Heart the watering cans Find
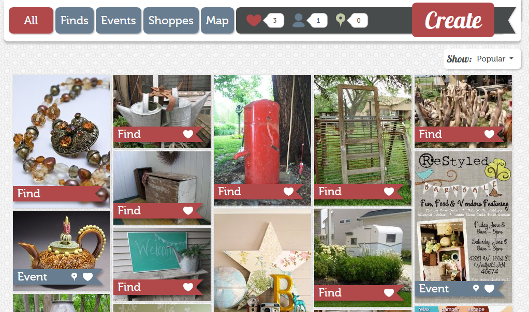 pos(188,134)
